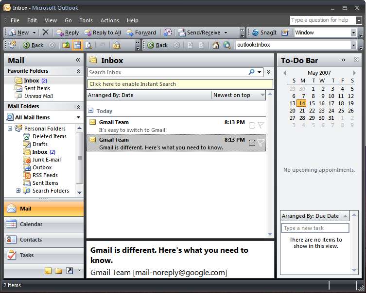
Task: Open the SnagIt Window profile dropdown
Action: pos(353,33)
